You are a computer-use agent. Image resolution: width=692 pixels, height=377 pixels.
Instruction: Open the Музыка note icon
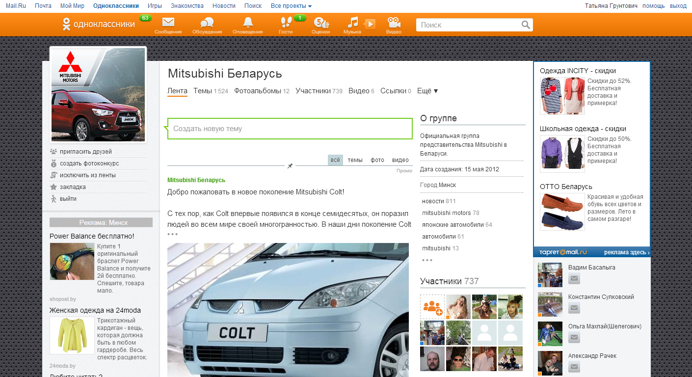tap(352, 22)
